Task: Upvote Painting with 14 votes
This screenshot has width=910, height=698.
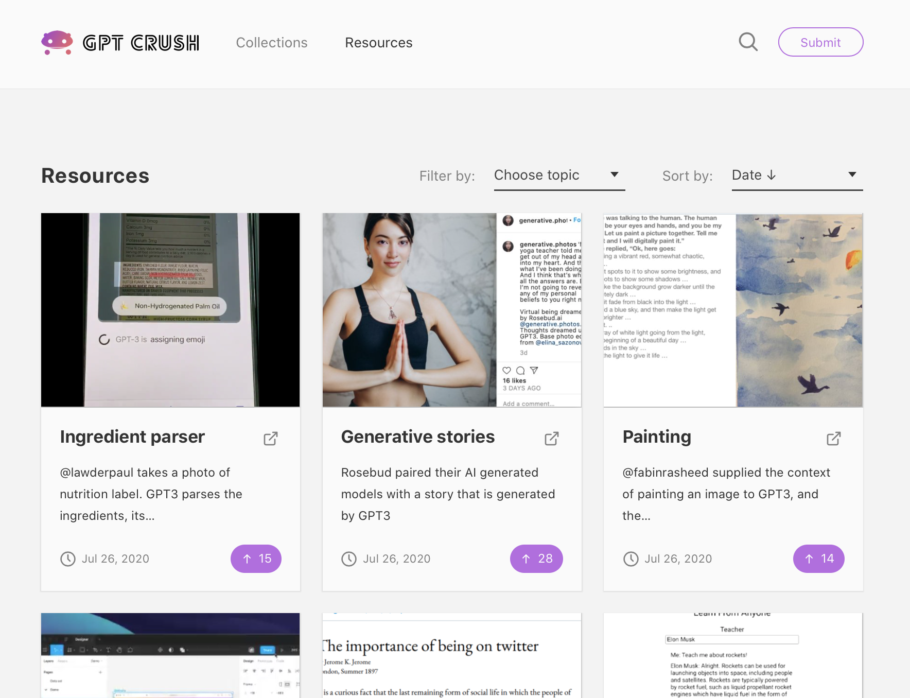Action: tap(818, 559)
